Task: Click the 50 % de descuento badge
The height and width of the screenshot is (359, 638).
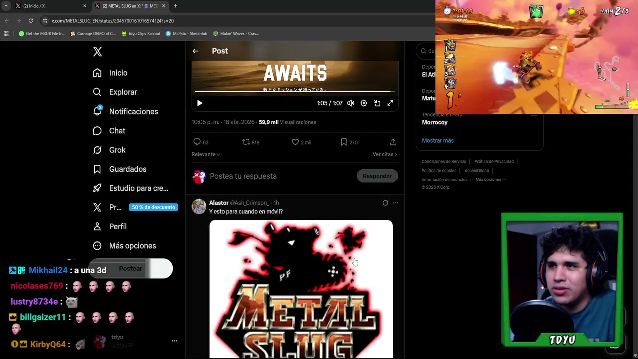Action: pyautogui.click(x=154, y=207)
